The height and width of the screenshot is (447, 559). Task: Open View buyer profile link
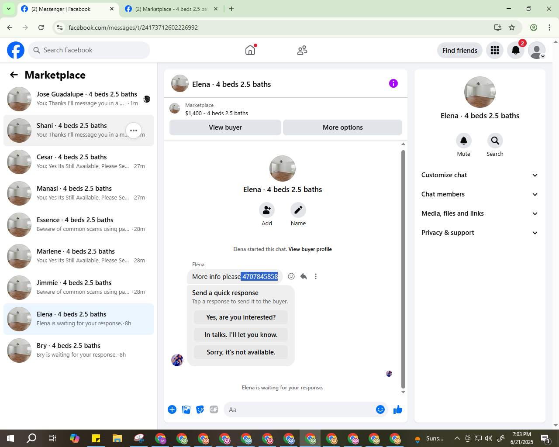[x=310, y=249]
